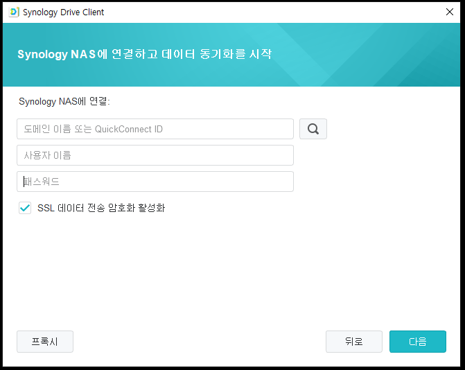Click the Synology Drive Client logo icon

pos(14,12)
